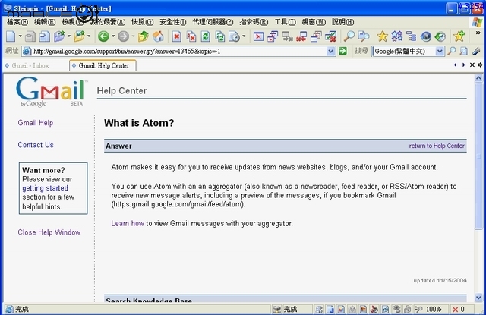The image size is (486, 315).
Task: Expand the Back button history dropdown arrow
Action: click(x=113, y=36)
